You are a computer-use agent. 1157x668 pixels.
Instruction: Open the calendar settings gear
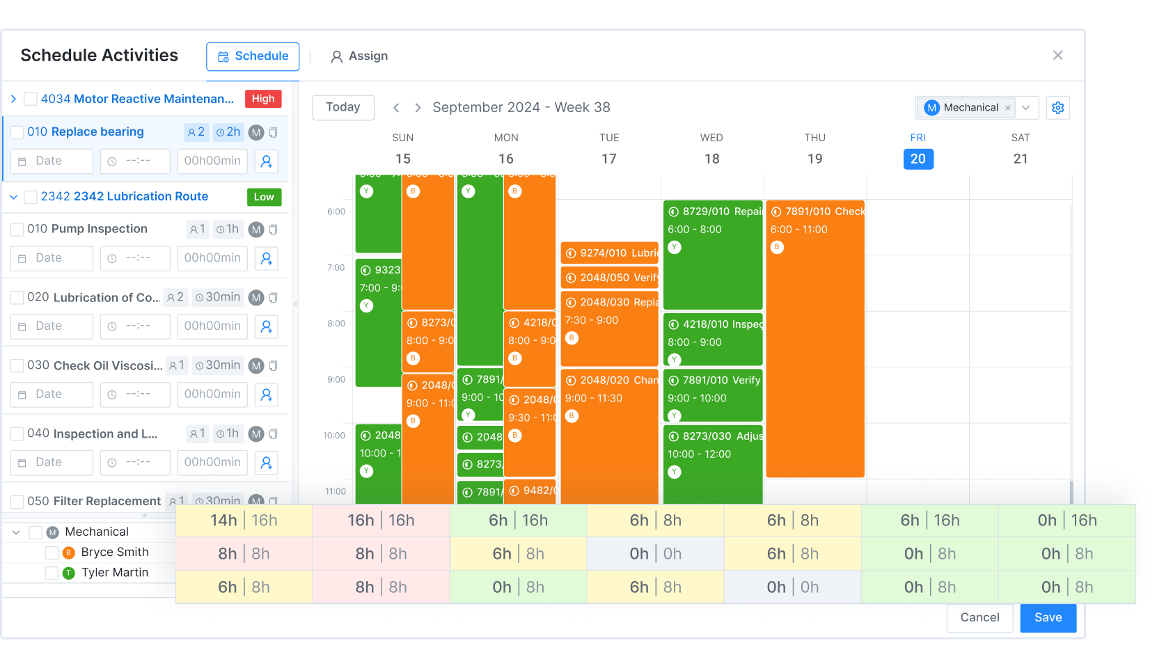(1057, 107)
